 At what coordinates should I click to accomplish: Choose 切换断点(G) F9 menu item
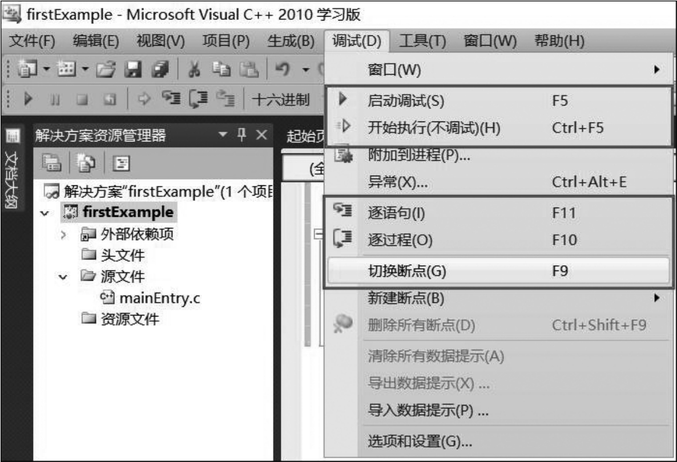[x=498, y=271]
